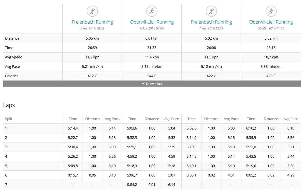Click split 7 row number
Screen dimensions: 305x192
(x=6, y=185)
